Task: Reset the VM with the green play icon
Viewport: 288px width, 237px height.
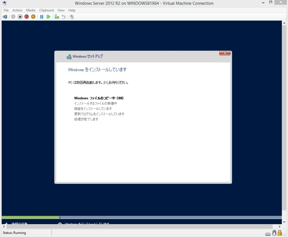Action: 48,17
